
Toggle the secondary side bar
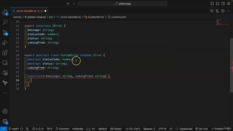click(x=223, y=4)
